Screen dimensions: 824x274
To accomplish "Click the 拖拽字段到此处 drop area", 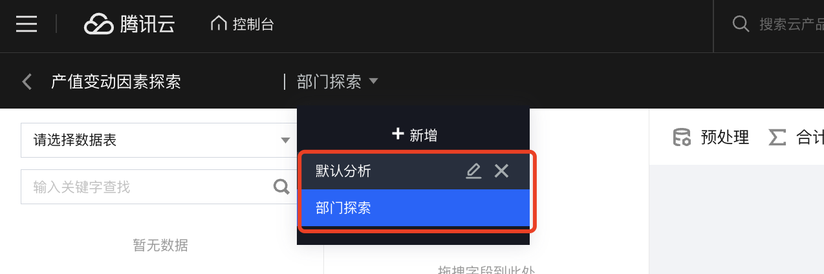I will click(x=486, y=270).
